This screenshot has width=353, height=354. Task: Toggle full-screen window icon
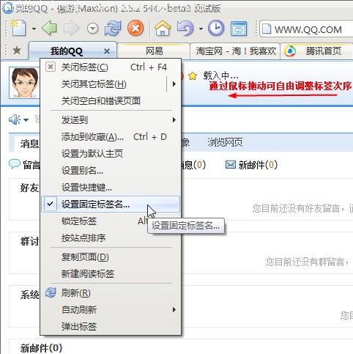tap(239, 29)
